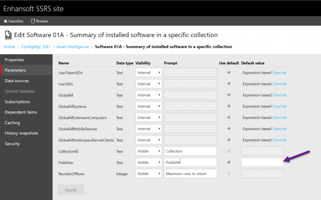The height and width of the screenshot is (200, 321).
Task: Click the Collection prompt text field
Action: click(190, 151)
